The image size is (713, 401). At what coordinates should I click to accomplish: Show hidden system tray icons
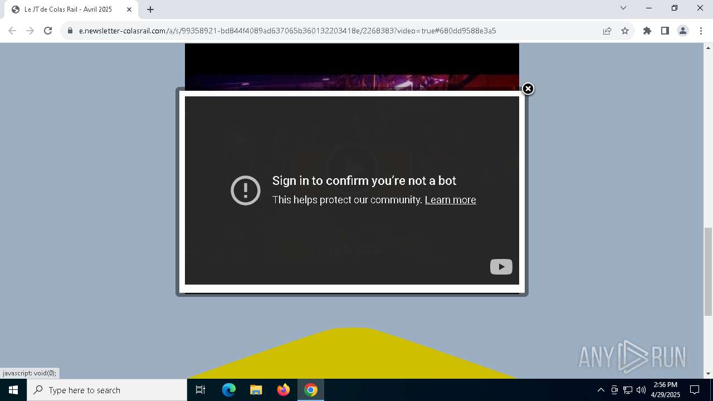600,390
